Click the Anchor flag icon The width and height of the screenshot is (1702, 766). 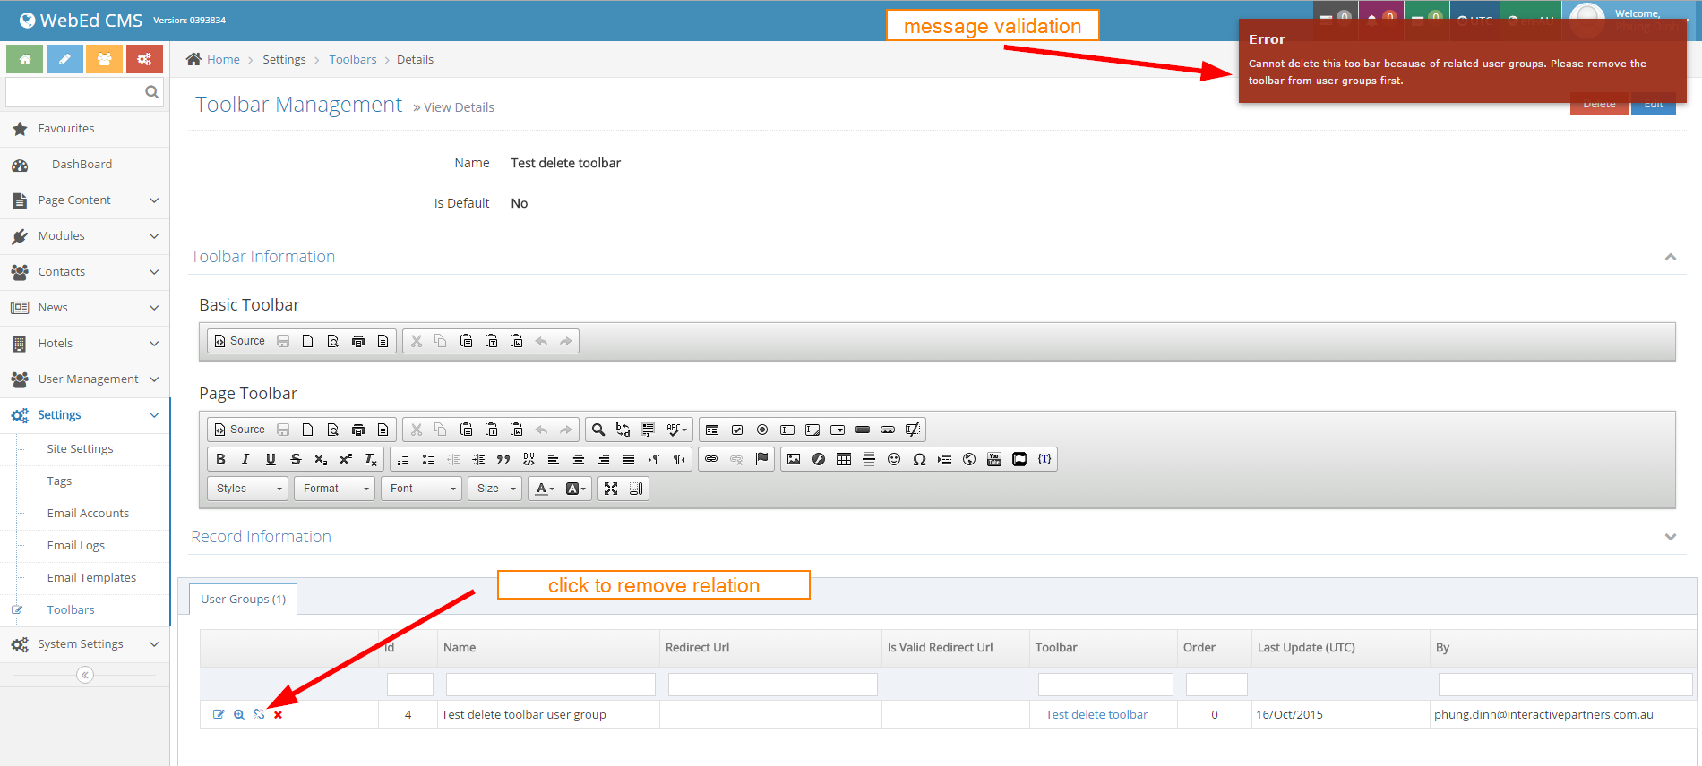[x=761, y=459]
